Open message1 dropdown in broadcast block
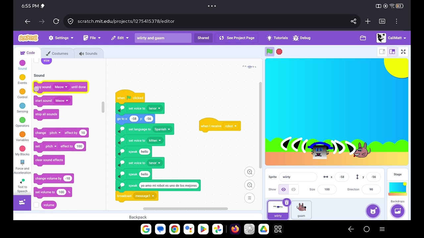This screenshot has width=424, height=238. 145,196
